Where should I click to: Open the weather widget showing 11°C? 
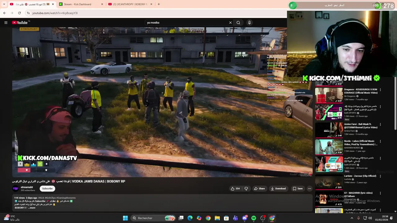12,218
